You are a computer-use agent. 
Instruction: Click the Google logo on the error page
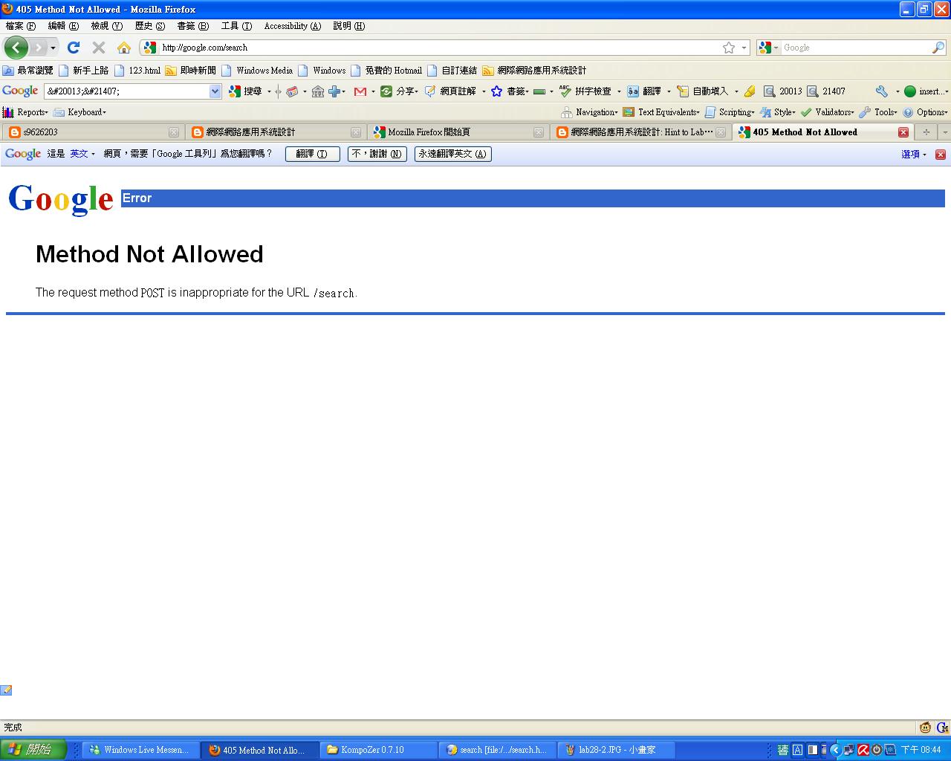click(60, 199)
